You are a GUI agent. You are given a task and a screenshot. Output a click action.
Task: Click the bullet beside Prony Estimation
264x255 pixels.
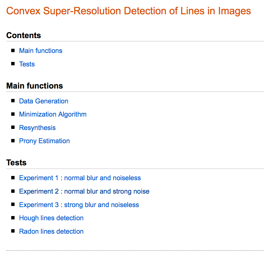13,141
